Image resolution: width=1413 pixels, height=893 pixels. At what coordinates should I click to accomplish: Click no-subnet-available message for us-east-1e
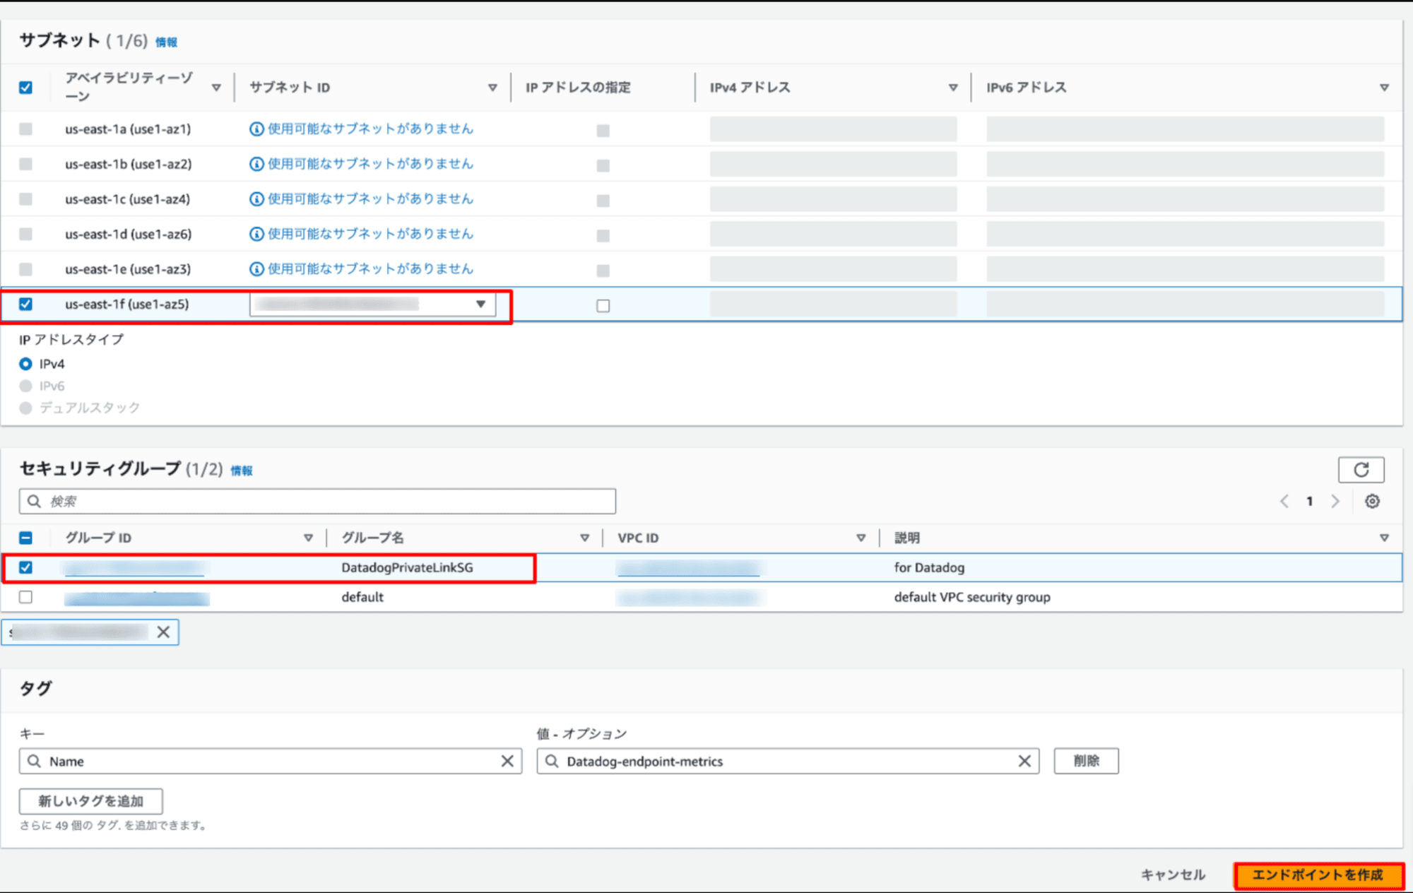tap(370, 269)
